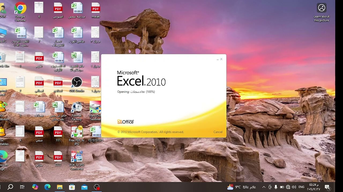Select the منزلي PDF file
The image size is (343, 192).
pos(39,159)
